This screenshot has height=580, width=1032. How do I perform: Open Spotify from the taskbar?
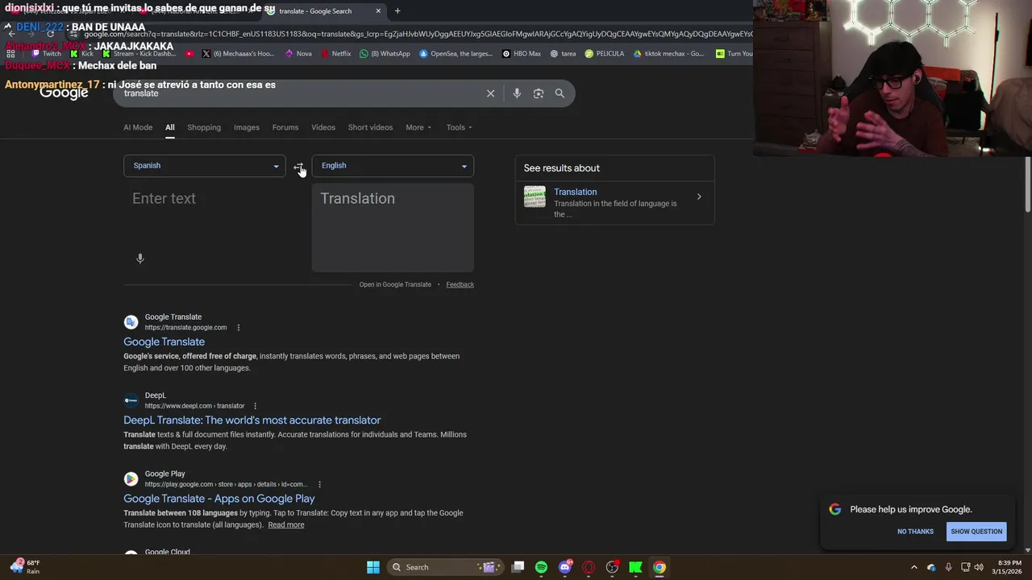point(541,567)
